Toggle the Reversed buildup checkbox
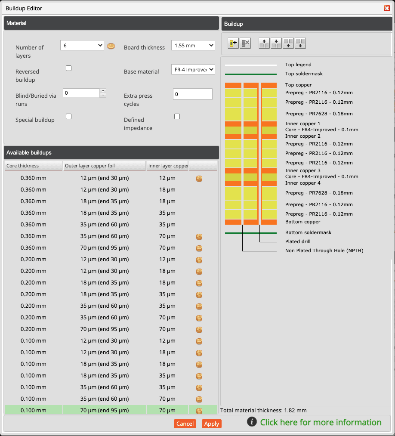Image resolution: width=395 pixels, height=436 pixels. click(x=69, y=68)
